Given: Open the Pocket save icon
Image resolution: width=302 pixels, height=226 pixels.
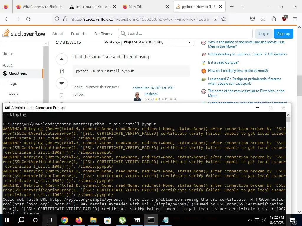Looking at the screenshot, I should pyautogui.click(x=252, y=19).
